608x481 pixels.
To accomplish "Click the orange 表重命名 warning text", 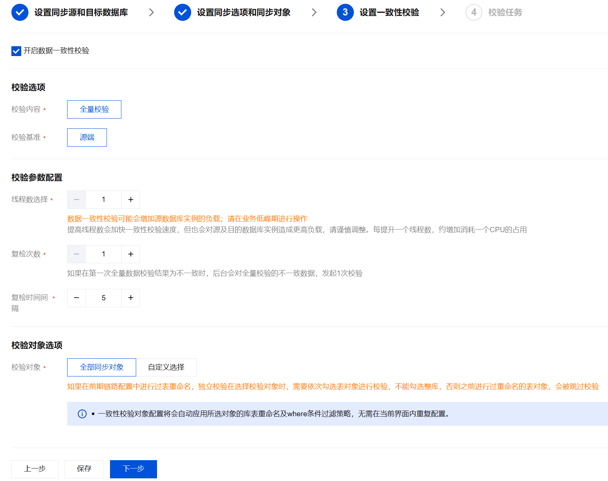I will pos(333,387).
